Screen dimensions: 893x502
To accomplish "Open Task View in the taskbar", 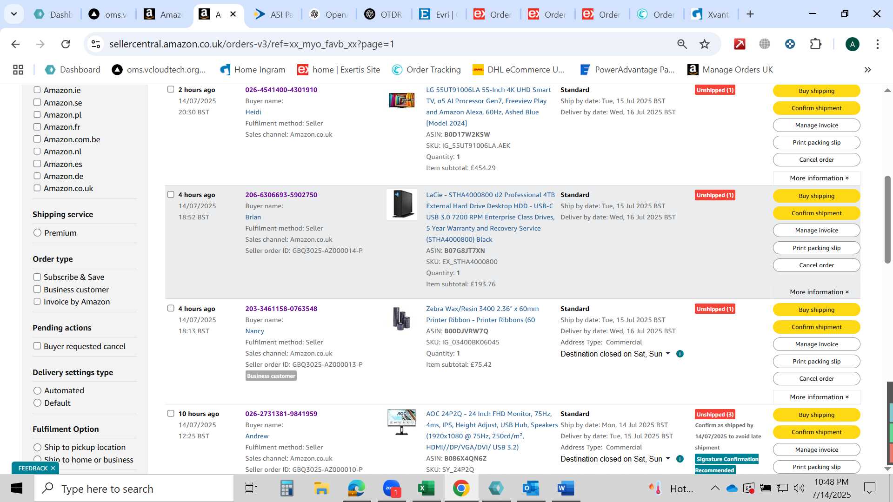I will [251, 489].
